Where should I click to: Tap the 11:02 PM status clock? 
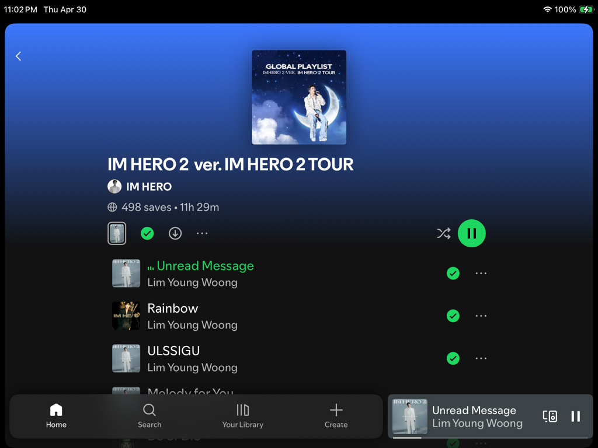(20, 9)
